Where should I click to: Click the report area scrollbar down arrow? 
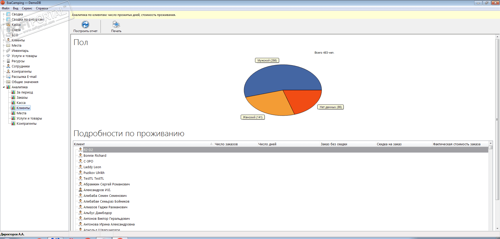click(497, 229)
